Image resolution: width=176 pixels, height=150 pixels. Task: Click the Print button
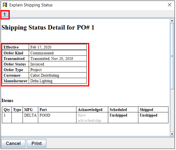pos(37,143)
